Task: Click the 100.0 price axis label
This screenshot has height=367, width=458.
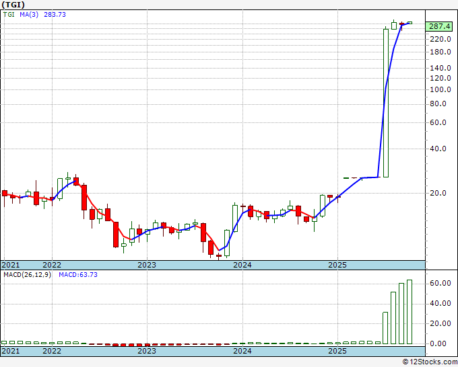Action: [440, 89]
